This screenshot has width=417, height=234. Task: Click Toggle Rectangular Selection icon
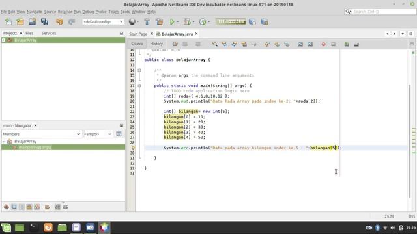click(254, 44)
